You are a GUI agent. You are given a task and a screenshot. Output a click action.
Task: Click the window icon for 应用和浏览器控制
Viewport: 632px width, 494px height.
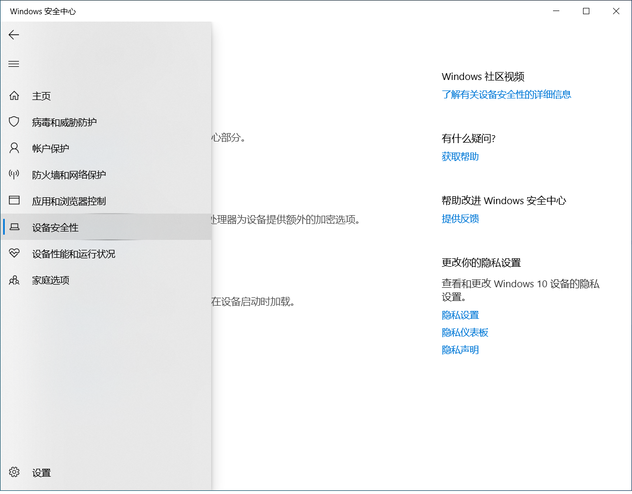[14, 201]
